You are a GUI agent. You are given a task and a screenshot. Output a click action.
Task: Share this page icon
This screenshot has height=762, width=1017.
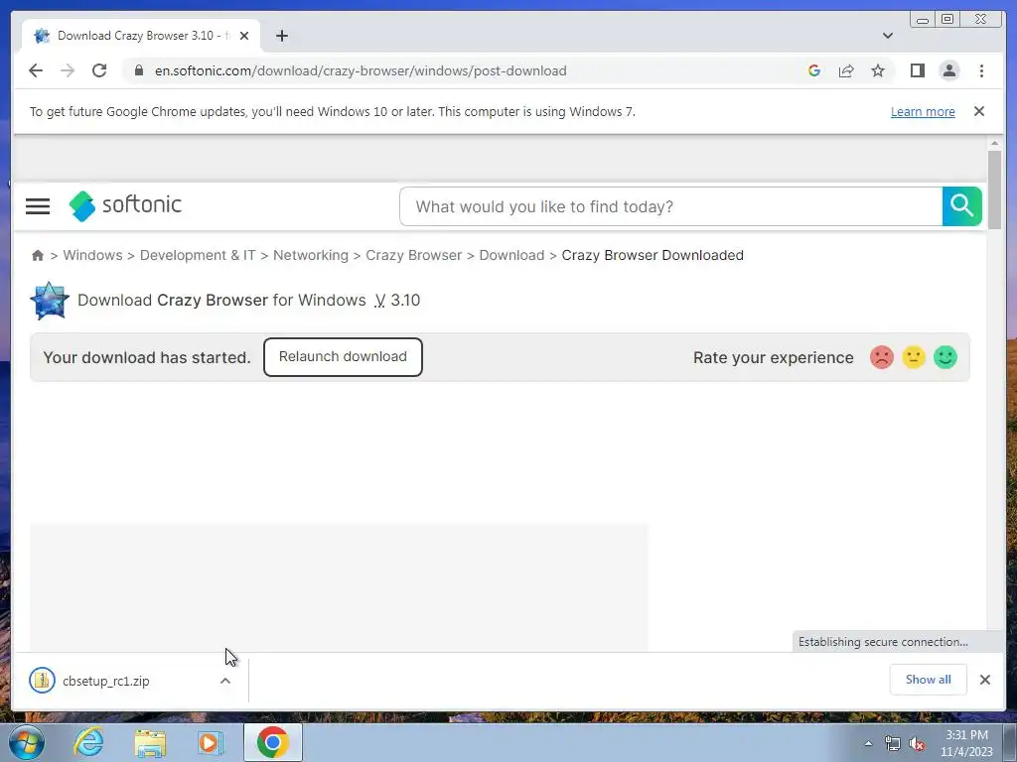click(846, 70)
